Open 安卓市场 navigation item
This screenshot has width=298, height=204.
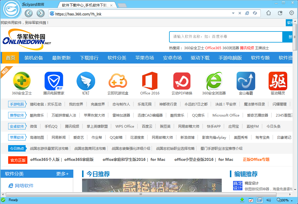pos(172,58)
